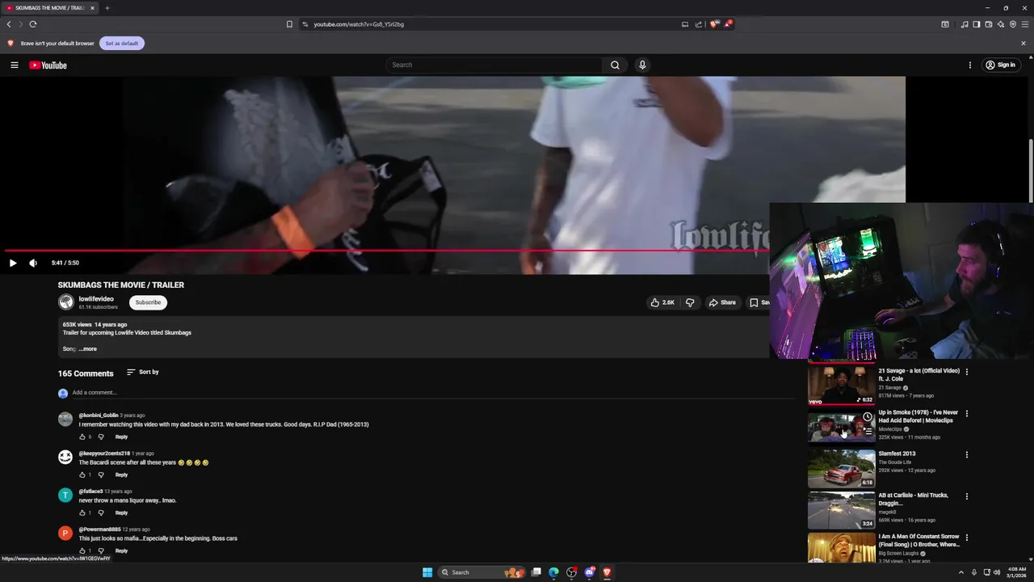Expand video description with ...more
This screenshot has height=582, width=1034.
point(87,349)
